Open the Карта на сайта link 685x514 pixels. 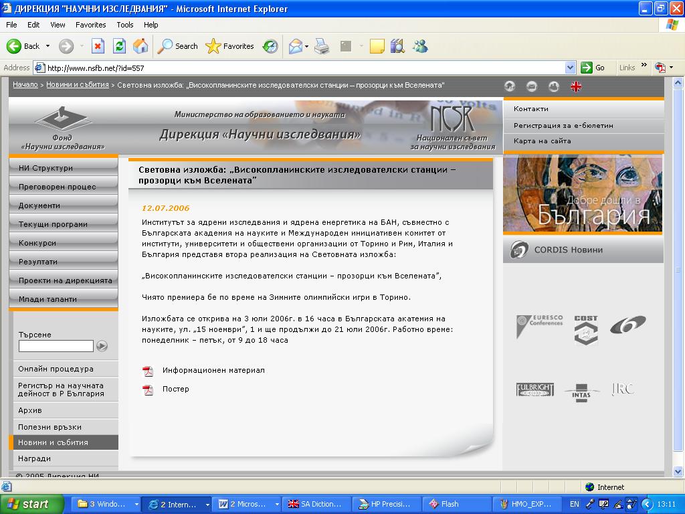[x=542, y=141]
